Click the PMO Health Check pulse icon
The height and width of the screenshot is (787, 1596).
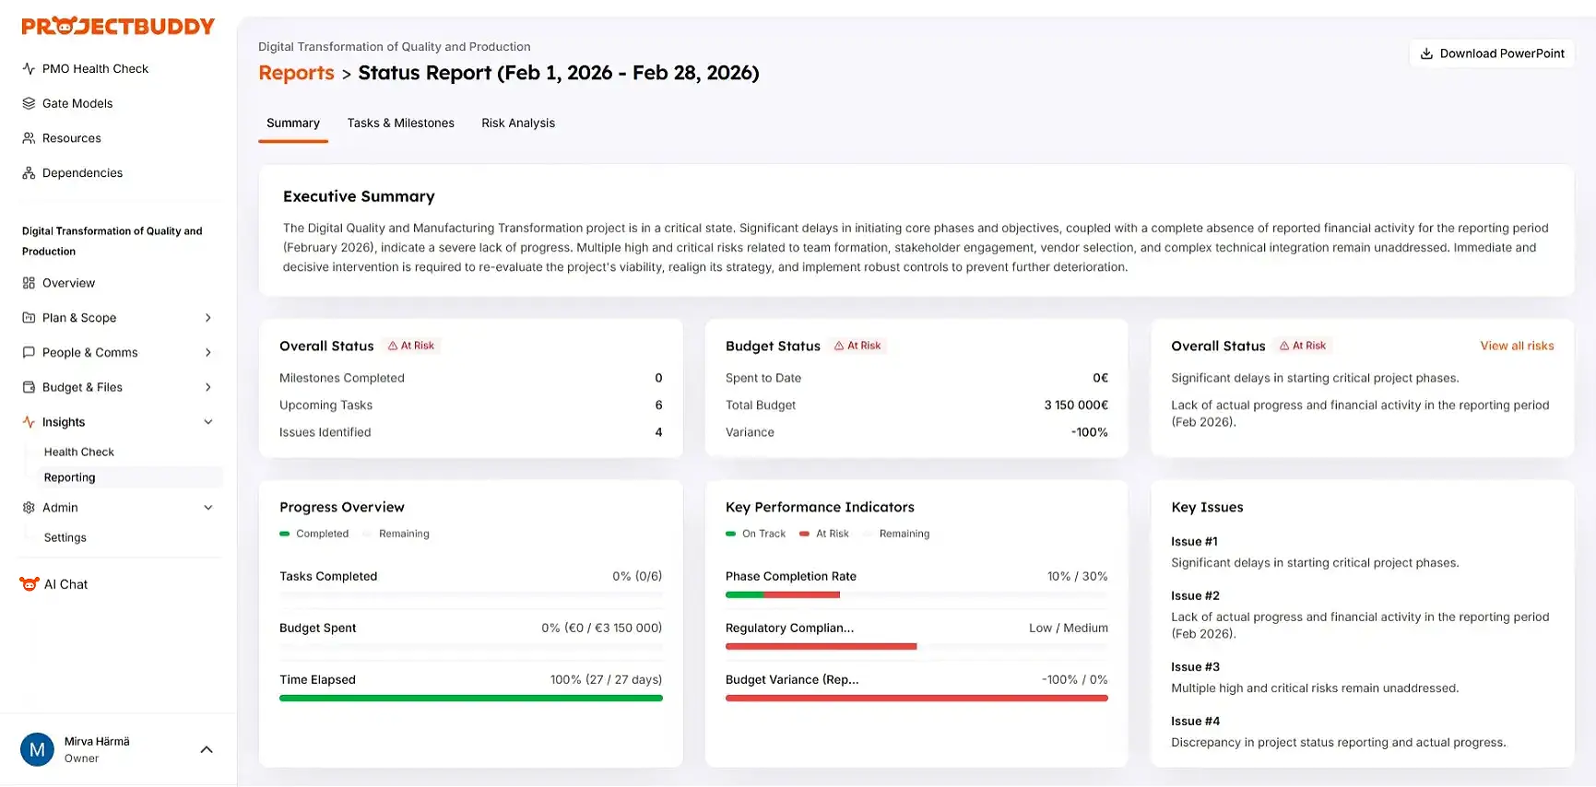pyautogui.click(x=29, y=69)
